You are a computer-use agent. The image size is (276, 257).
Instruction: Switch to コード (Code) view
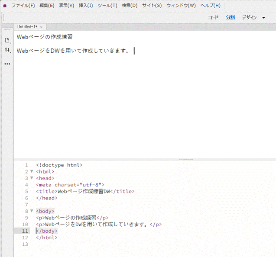[x=213, y=18]
